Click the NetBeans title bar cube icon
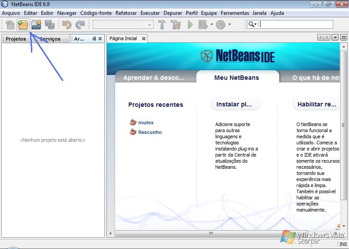 4,4
